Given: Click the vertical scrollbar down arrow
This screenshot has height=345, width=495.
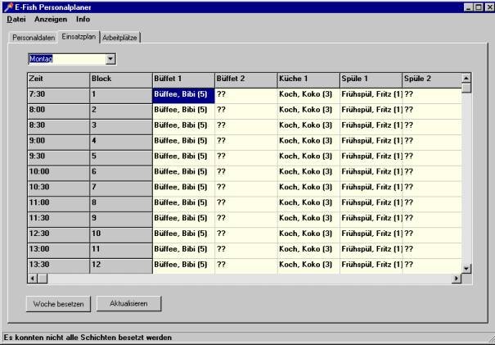Looking at the screenshot, I should point(467,268).
